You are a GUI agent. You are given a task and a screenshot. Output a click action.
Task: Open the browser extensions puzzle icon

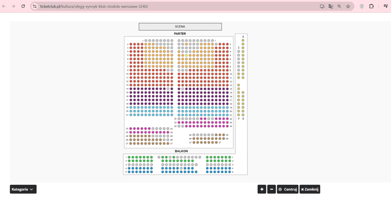pos(371,6)
